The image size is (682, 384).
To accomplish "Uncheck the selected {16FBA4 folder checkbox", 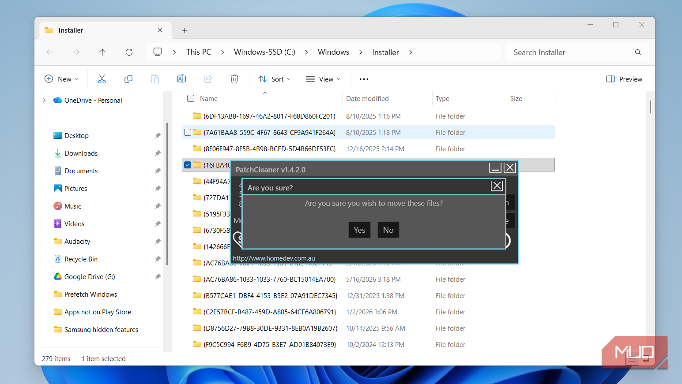I will tap(188, 165).
